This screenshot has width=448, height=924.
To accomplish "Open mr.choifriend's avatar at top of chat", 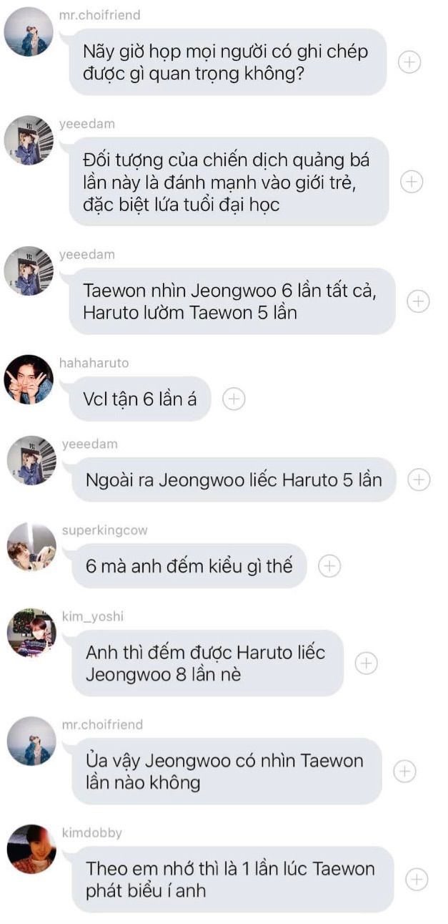I will click(x=29, y=32).
